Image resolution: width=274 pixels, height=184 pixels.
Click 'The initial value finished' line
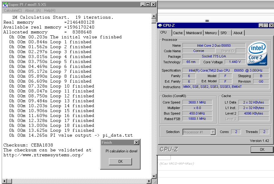pos(65,37)
